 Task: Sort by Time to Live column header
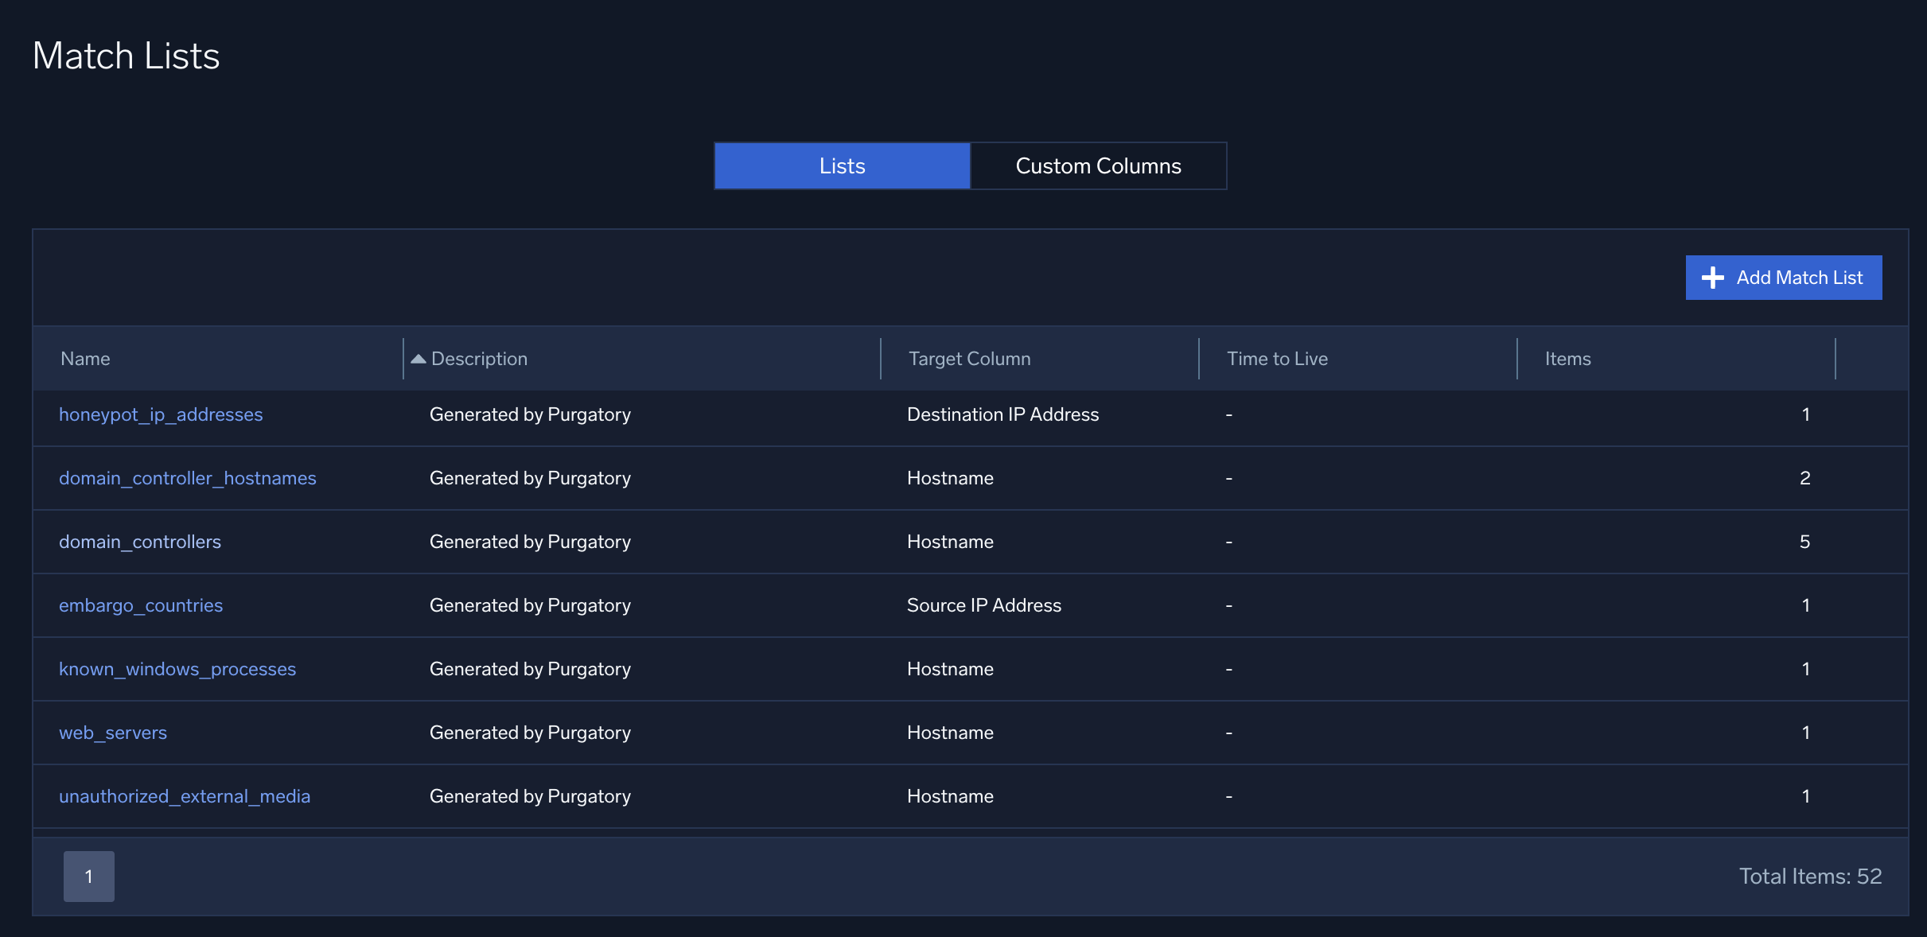click(1277, 357)
